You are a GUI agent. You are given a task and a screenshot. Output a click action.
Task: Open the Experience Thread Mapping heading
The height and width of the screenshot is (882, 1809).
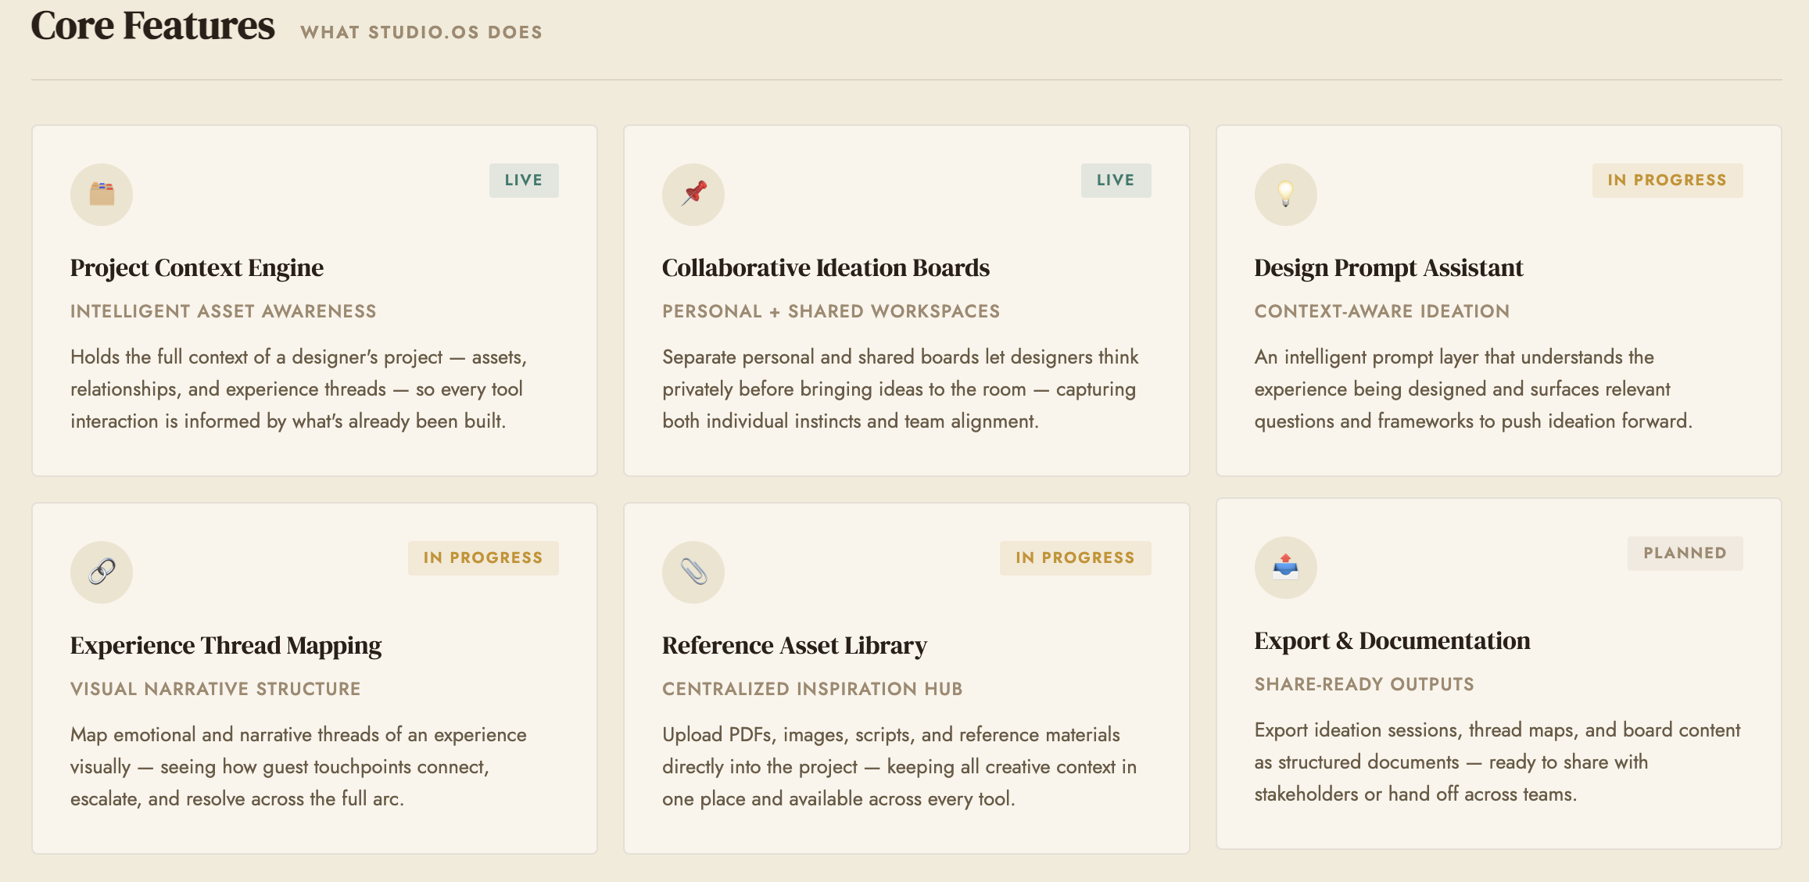(225, 646)
